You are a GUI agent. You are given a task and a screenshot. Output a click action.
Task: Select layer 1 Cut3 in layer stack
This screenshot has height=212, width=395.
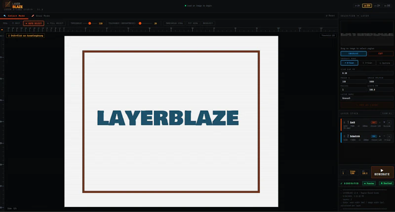(367, 125)
